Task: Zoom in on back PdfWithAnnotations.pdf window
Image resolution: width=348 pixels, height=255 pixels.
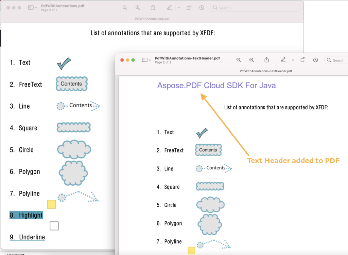Action: (138, 8)
